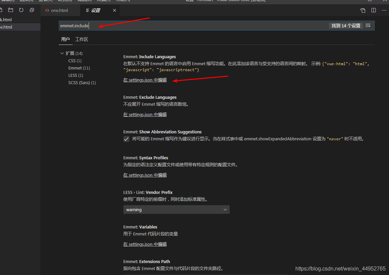Open settings.json link under Exclude Languages
This screenshot has width=389, height=275.
point(145,115)
